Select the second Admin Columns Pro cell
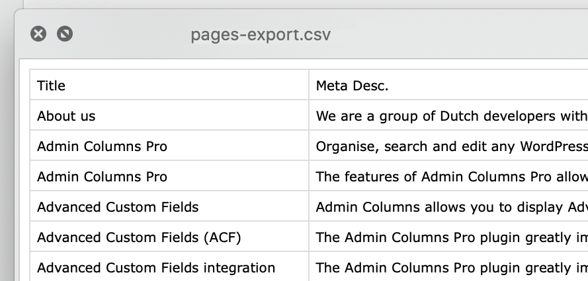 tap(169, 177)
